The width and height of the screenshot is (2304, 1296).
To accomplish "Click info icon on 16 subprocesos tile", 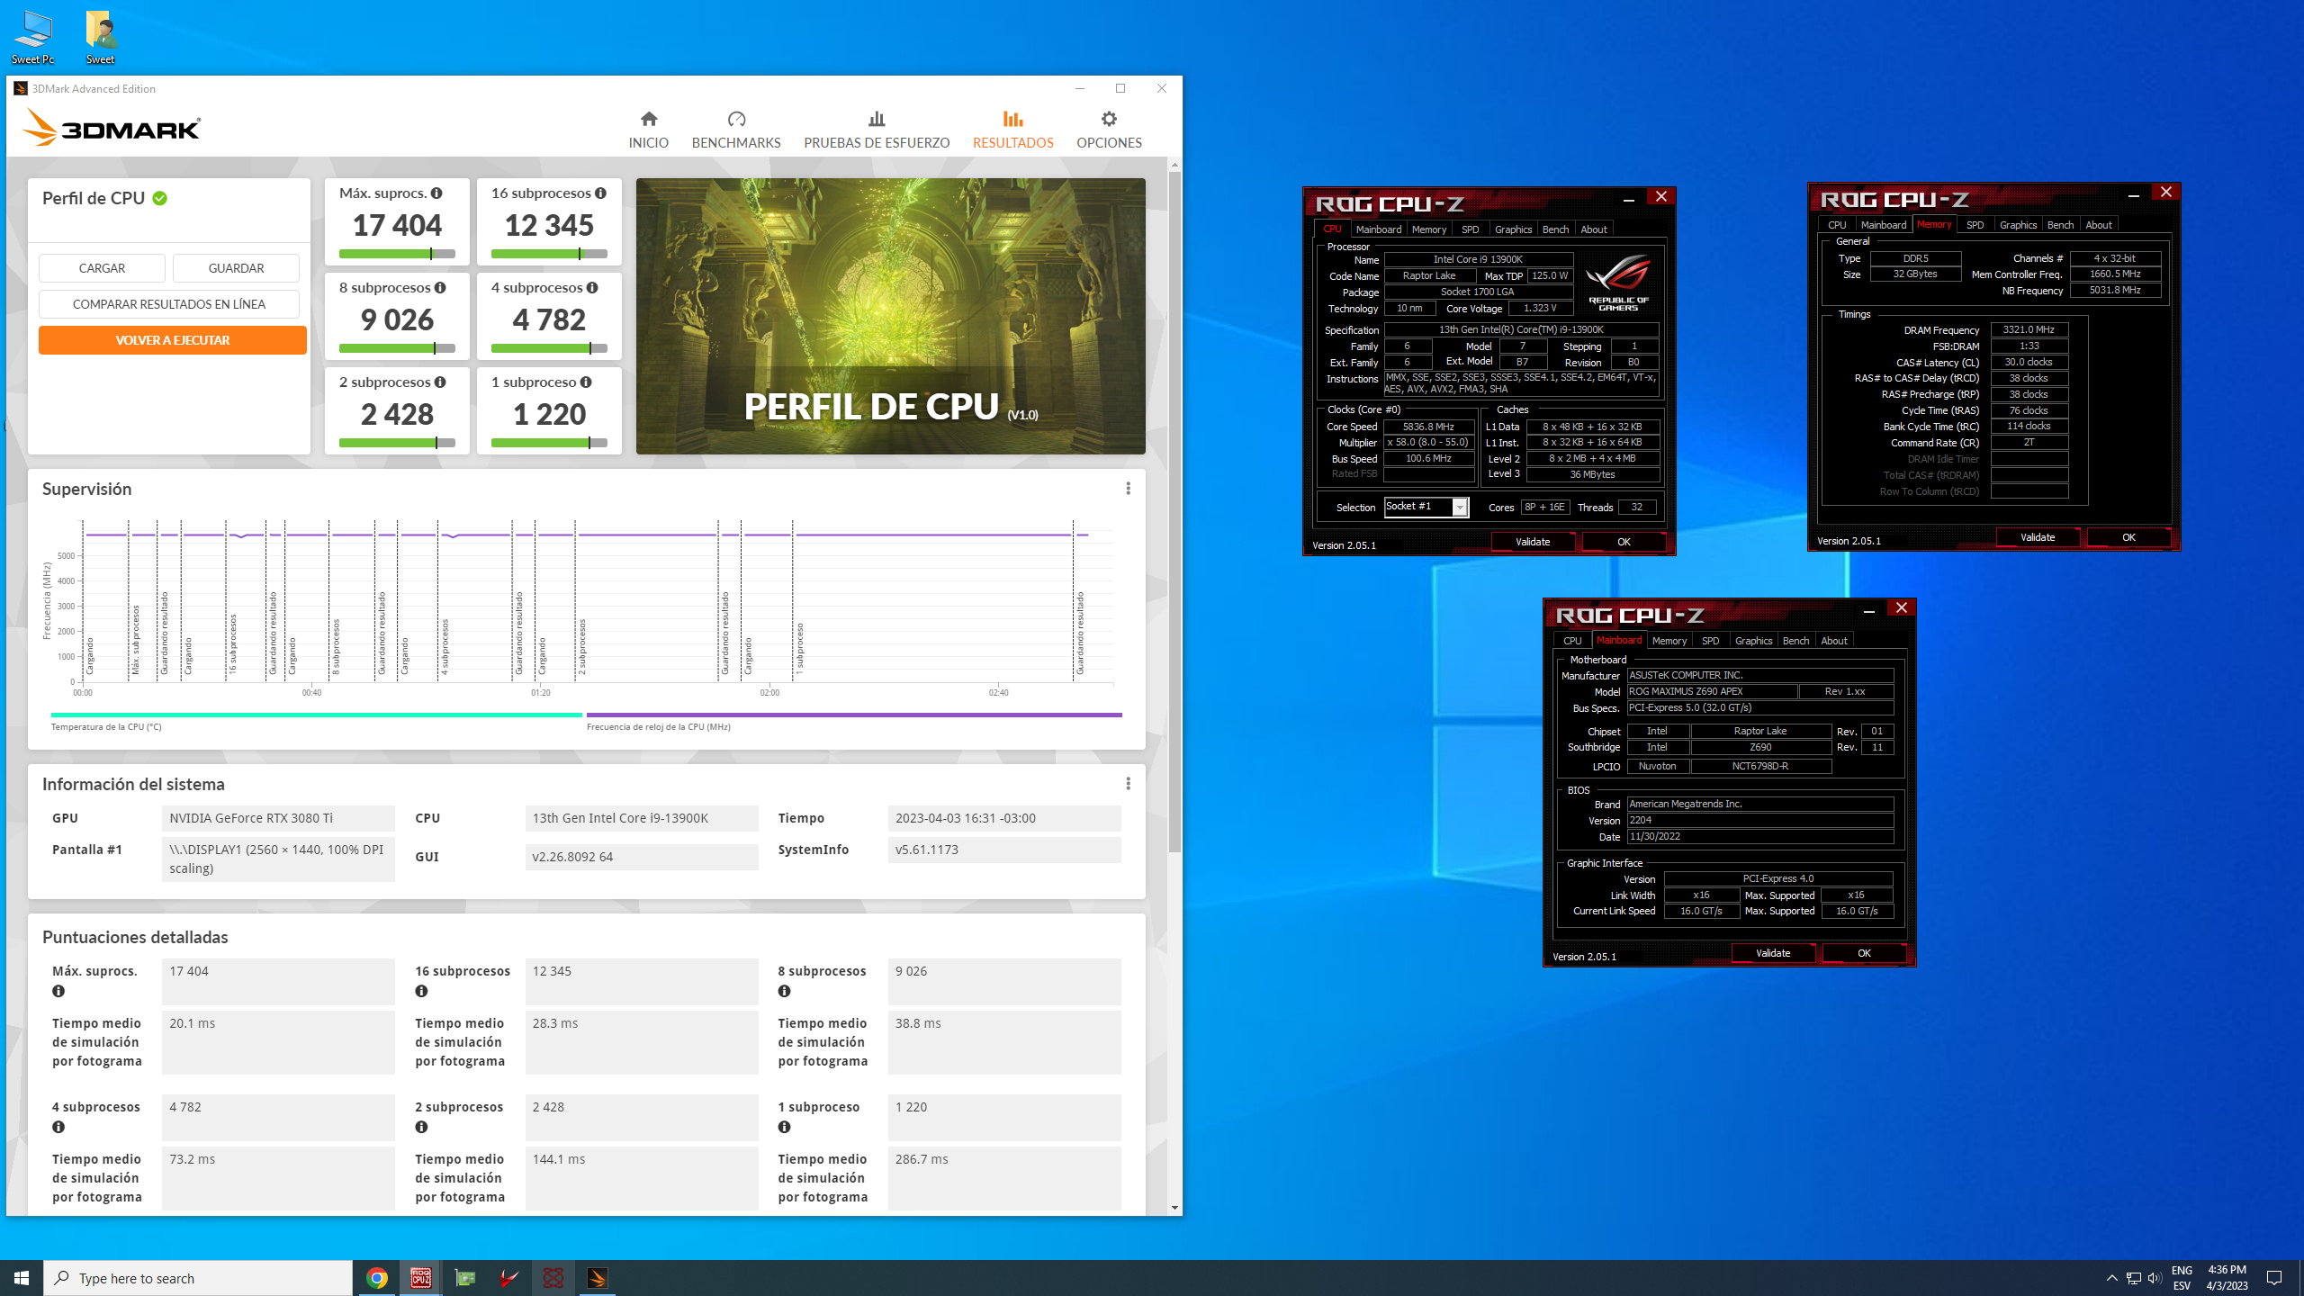I will [600, 193].
